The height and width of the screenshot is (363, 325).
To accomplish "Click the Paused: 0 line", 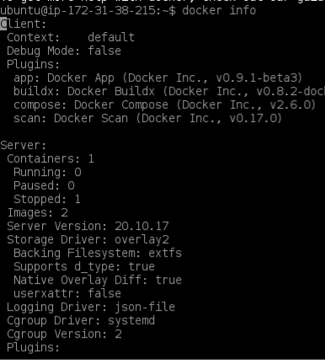I will click(x=44, y=186).
